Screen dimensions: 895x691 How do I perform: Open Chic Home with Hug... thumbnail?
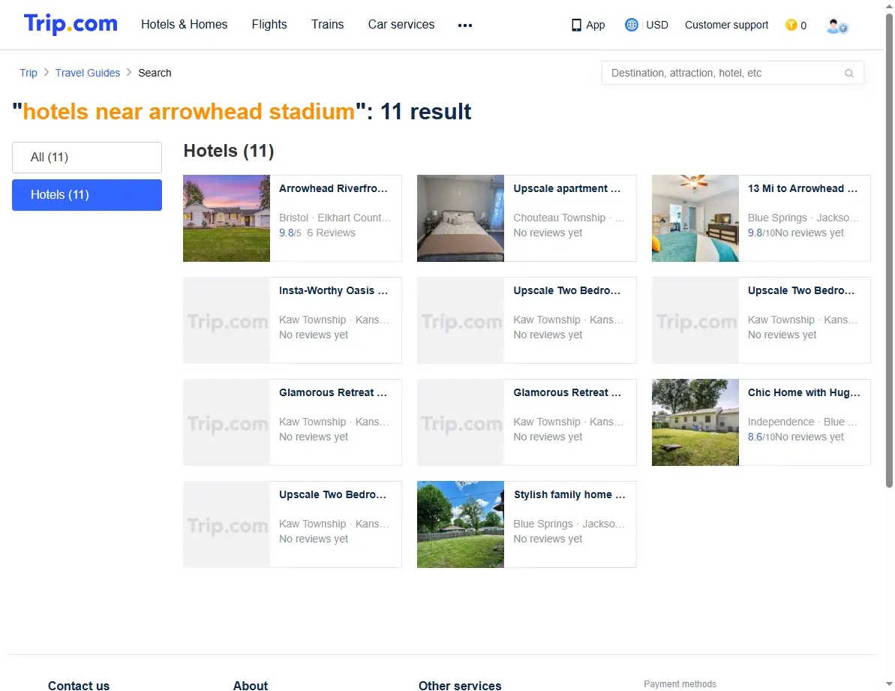coord(695,423)
